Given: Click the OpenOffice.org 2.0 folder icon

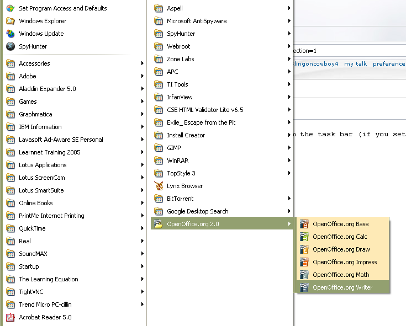Looking at the screenshot, I should point(159,224).
